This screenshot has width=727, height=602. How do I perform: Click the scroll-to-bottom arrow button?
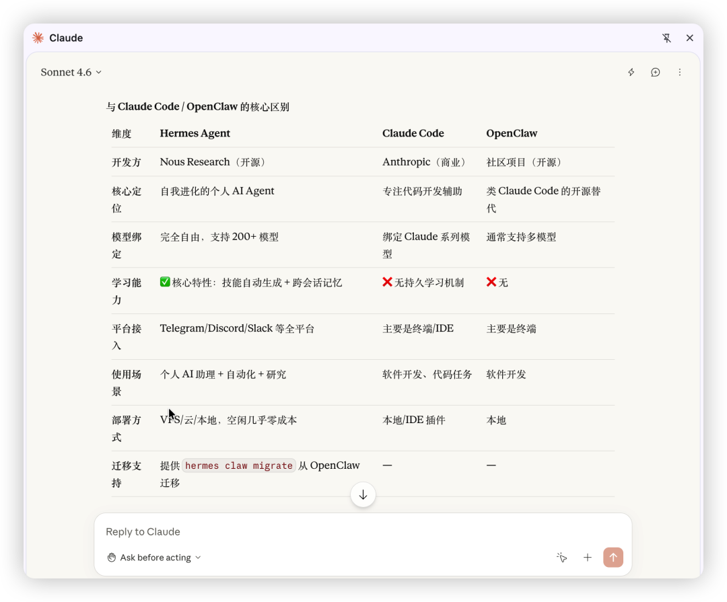[363, 494]
